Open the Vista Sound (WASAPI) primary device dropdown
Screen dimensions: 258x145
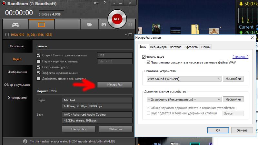[184, 79]
